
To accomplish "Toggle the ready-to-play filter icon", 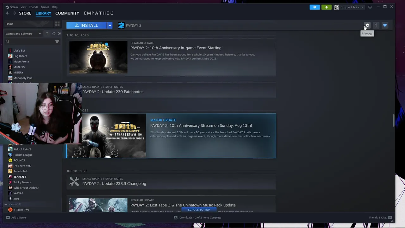I will [59, 34].
